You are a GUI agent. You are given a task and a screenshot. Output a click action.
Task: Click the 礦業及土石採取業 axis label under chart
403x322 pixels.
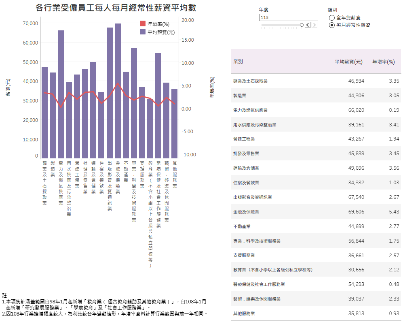[x=44, y=182]
